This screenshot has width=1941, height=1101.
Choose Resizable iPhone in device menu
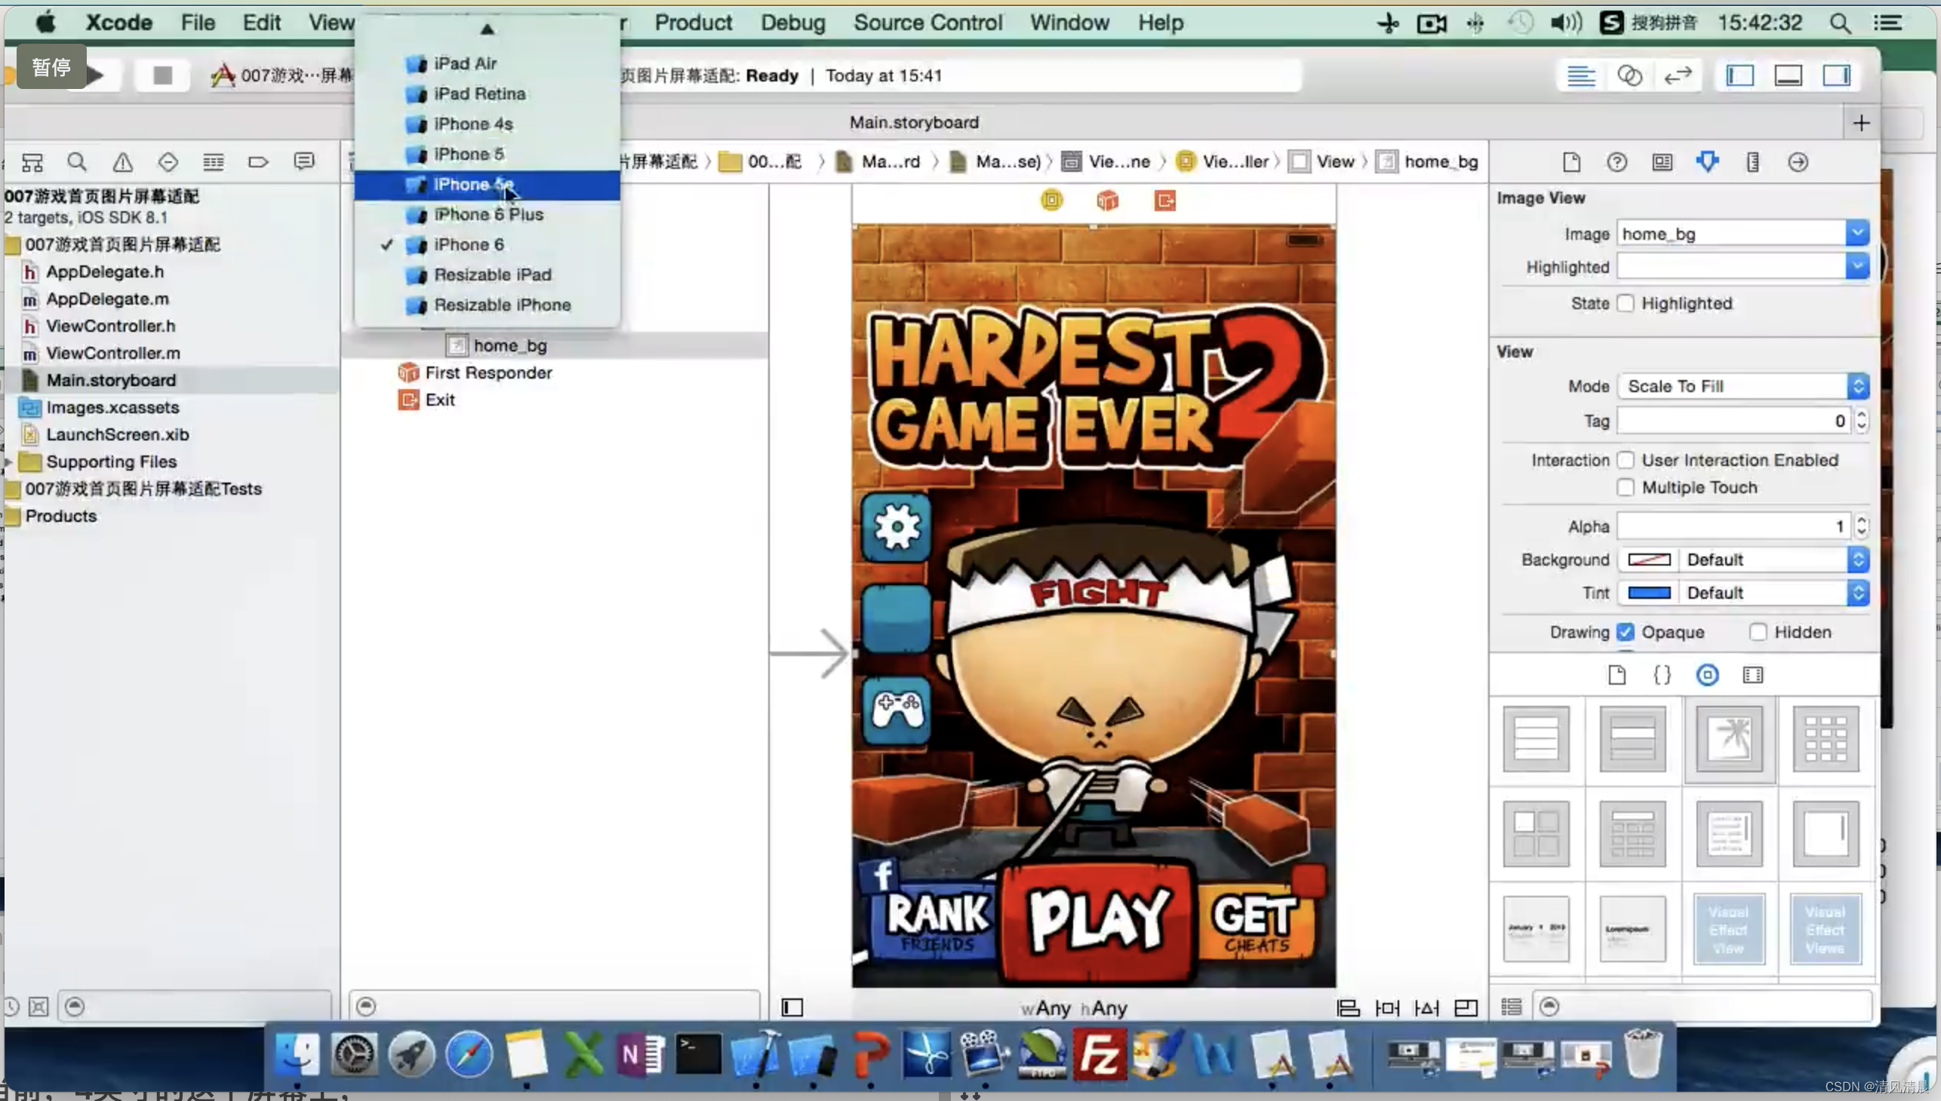488,305
